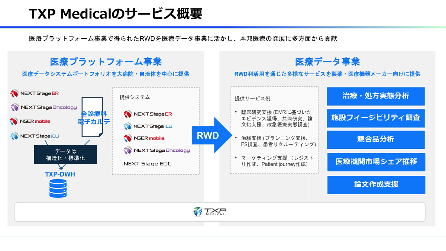
Task: Click the TXP-DWH database cylinder icon
Action: click(58, 189)
